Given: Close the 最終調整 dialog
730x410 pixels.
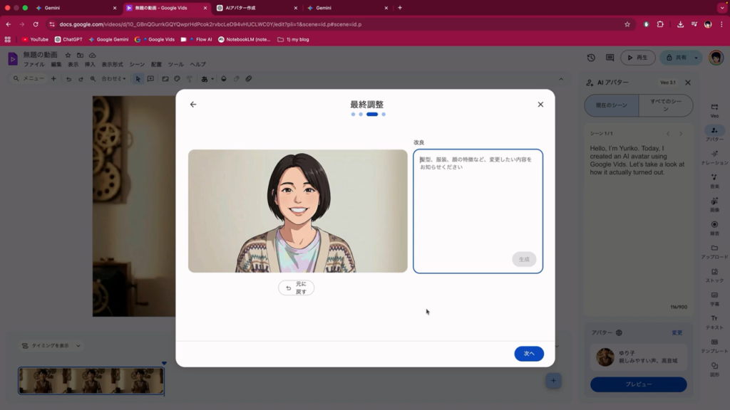Looking at the screenshot, I should click(x=540, y=105).
